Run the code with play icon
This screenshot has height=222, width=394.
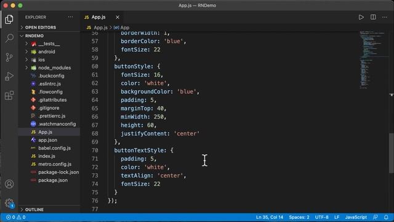coord(361,17)
